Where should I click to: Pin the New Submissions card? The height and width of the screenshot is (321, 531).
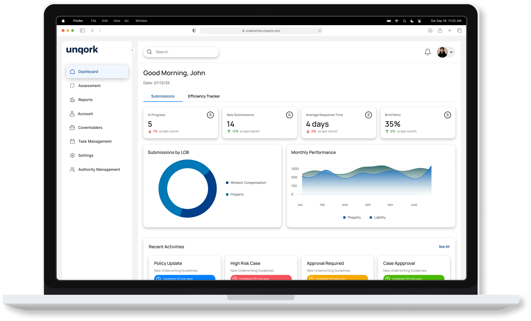coord(289,115)
